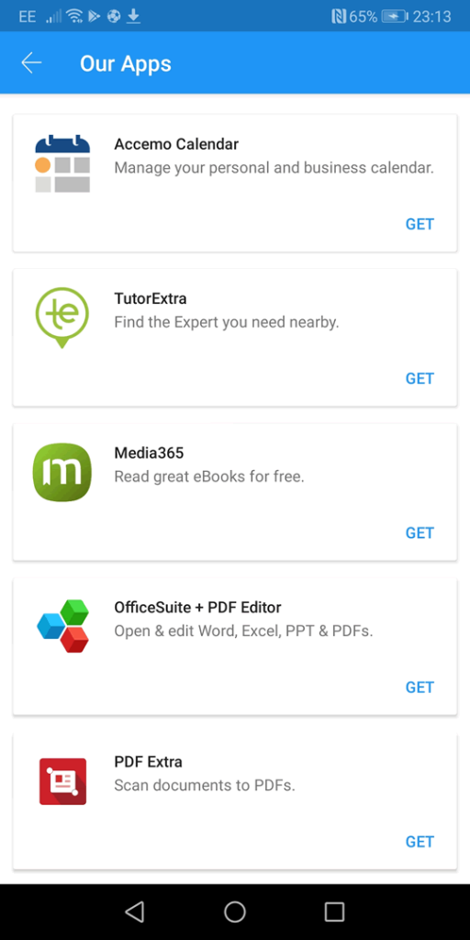Tap Android home circle button

tap(235, 912)
